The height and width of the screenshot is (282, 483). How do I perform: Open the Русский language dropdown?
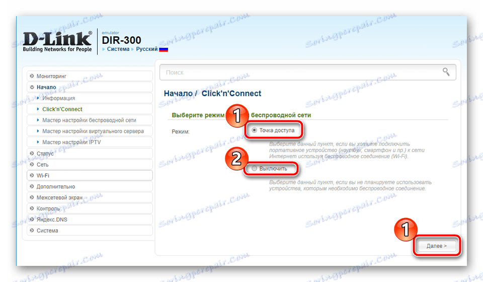click(x=146, y=49)
